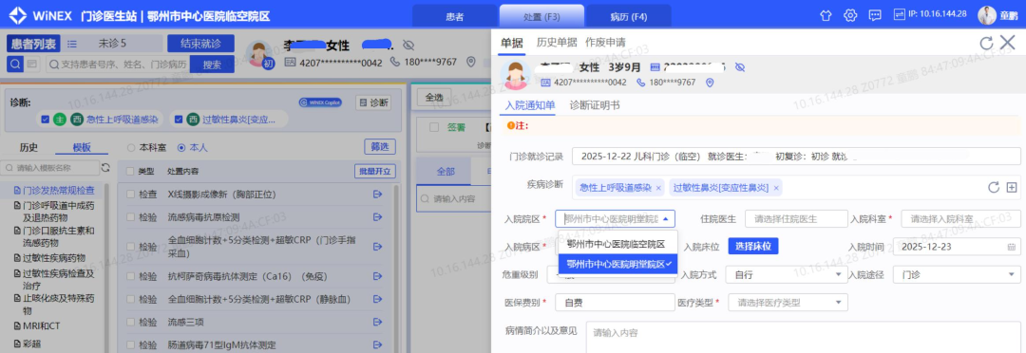Click the 结束就诊 button
Screen dimensions: 1026x353
point(200,44)
